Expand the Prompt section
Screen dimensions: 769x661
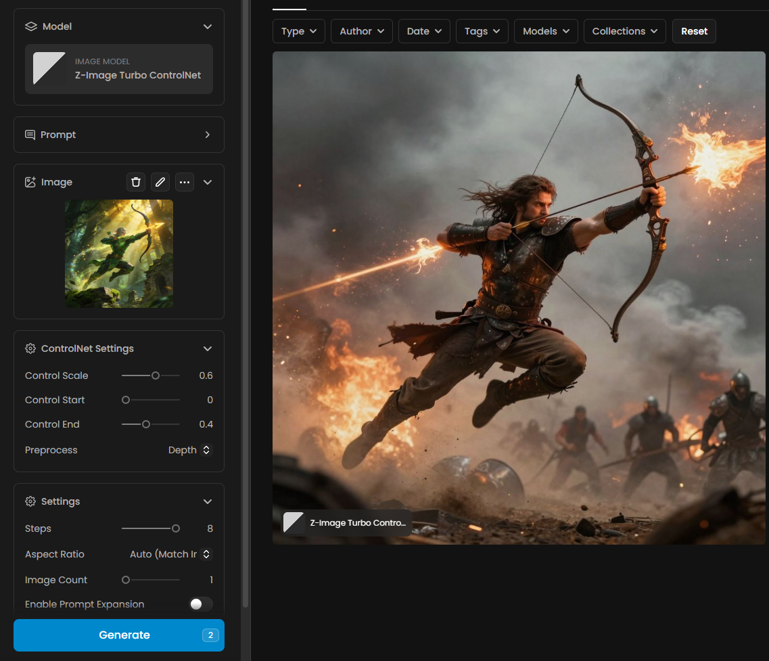point(208,135)
